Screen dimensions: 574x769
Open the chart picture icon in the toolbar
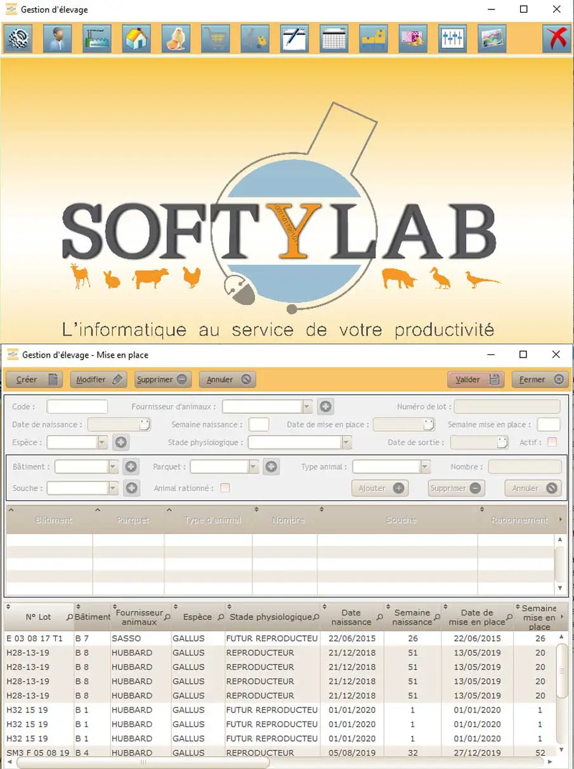click(x=492, y=39)
